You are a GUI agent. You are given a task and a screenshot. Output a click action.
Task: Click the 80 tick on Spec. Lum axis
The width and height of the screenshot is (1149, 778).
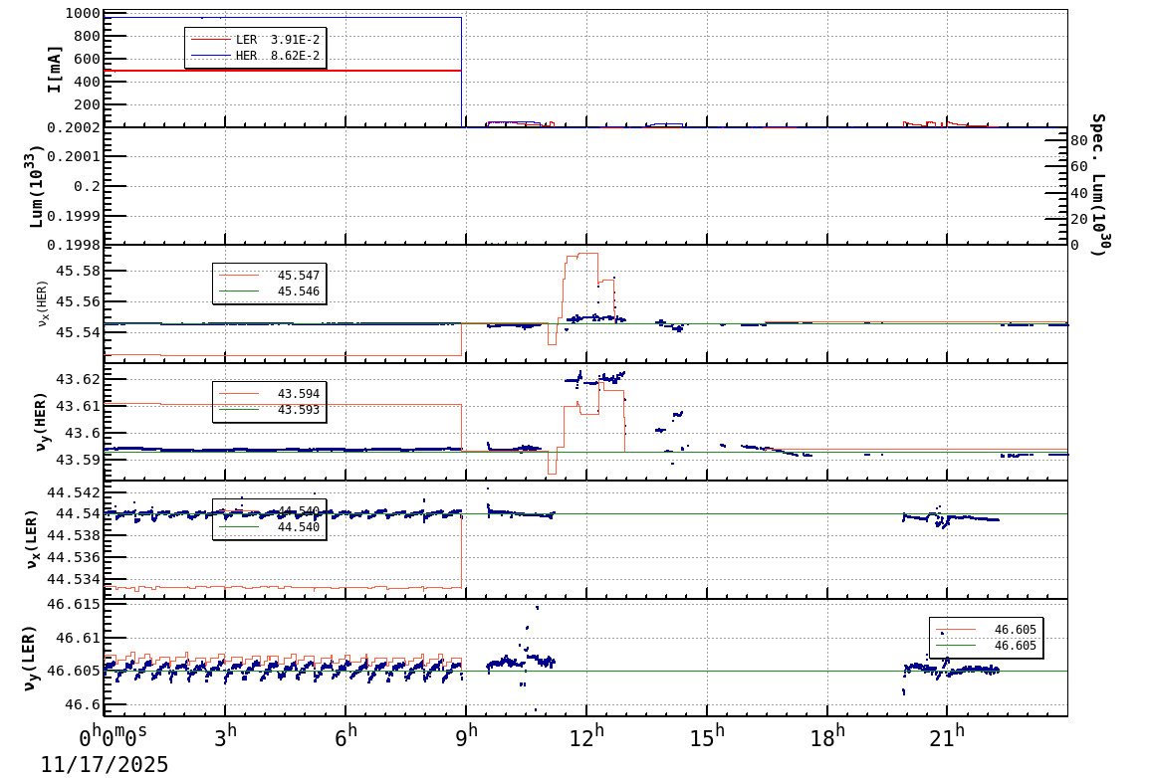click(1078, 140)
